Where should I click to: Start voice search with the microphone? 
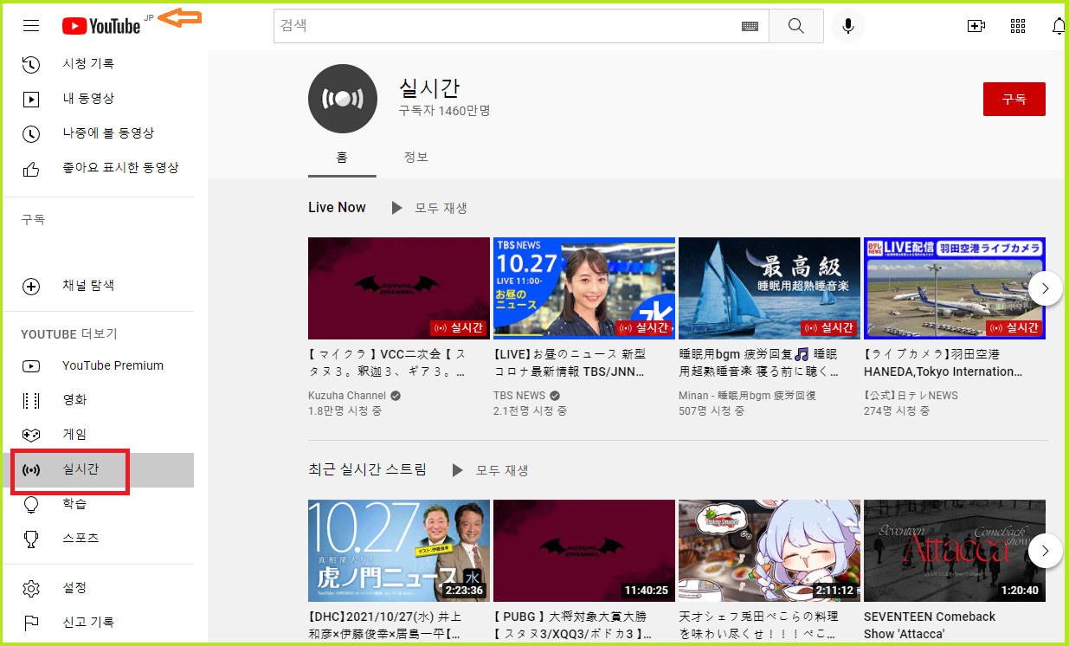[848, 26]
